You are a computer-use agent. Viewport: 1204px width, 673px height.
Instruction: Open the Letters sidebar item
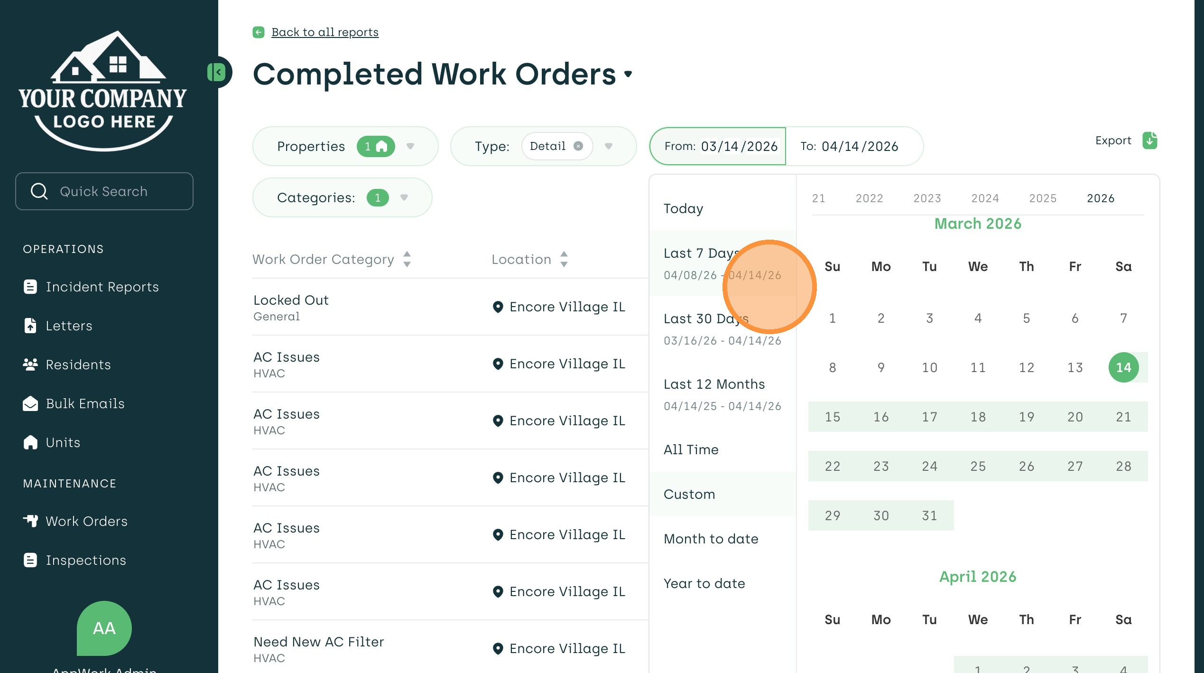coord(69,326)
